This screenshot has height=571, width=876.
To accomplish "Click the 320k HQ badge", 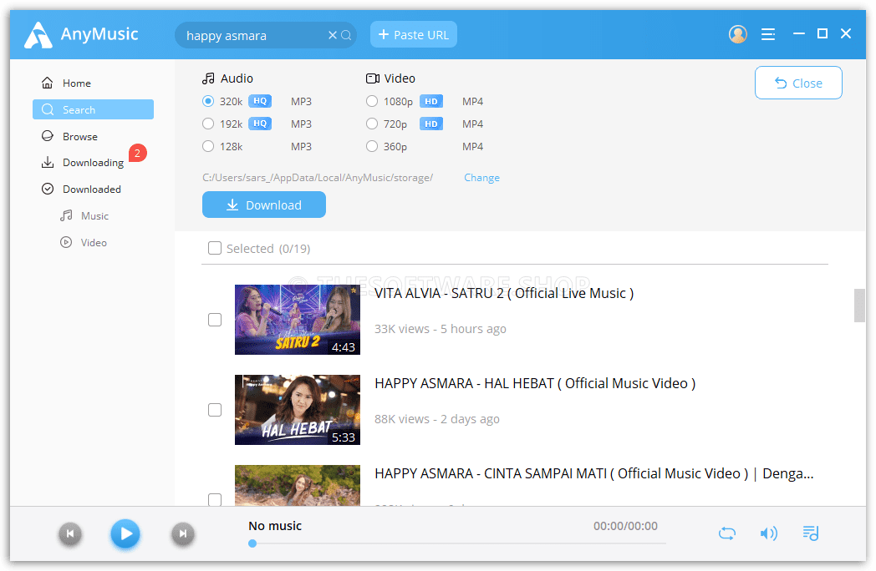I will pos(260,101).
